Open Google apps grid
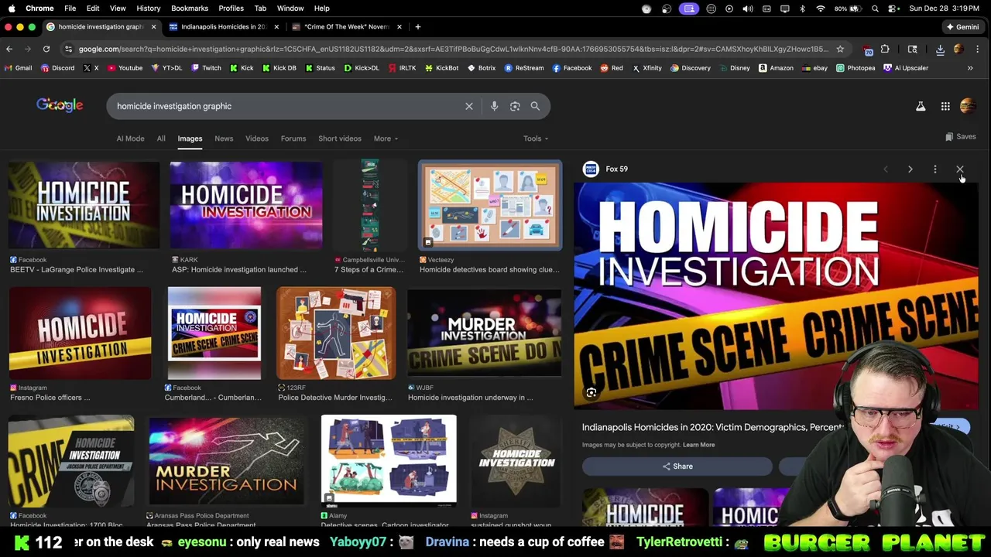The width and height of the screenshot is (991, 557). 945,106
